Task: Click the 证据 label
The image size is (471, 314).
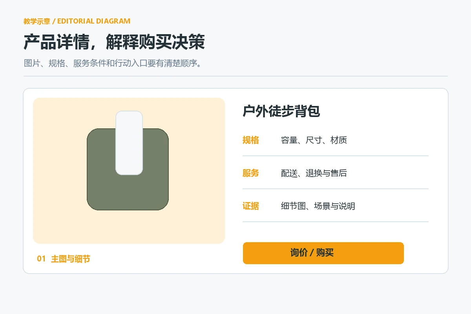Action: coord(251,206)
